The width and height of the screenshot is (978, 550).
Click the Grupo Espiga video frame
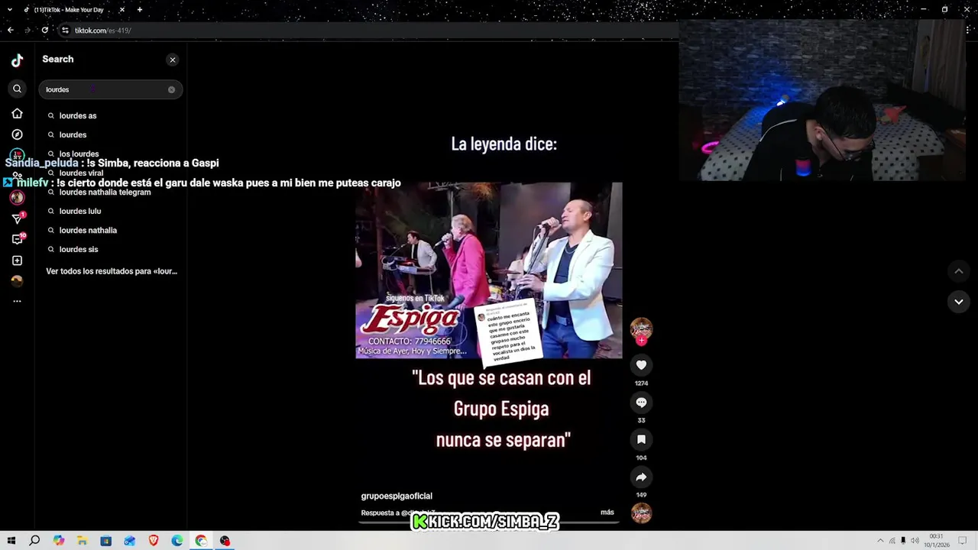(489, 270)
